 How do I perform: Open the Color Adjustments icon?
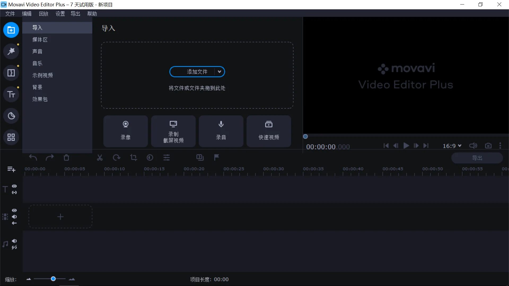[150, 158]
